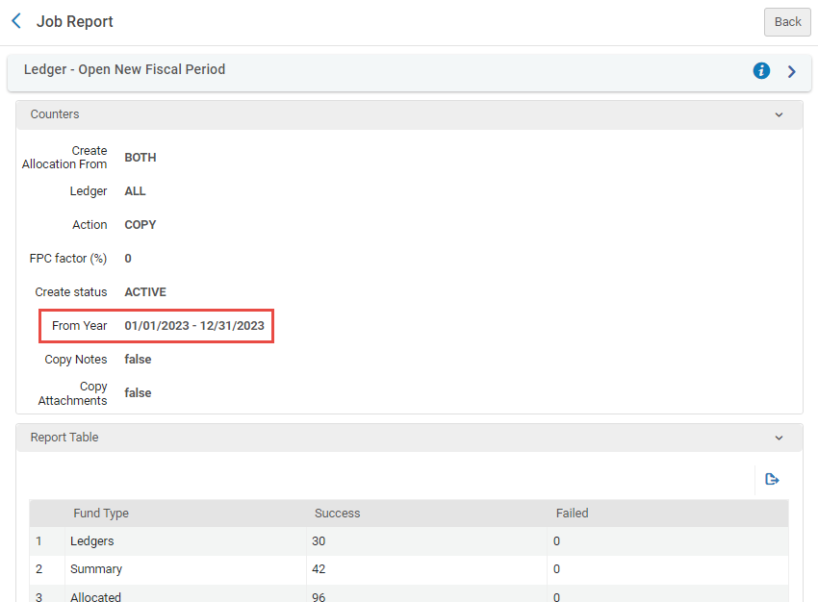Viewport: 818px width, 602px height.
Task: Select the Allocated fund type row
Action: (x=95, y=596)
